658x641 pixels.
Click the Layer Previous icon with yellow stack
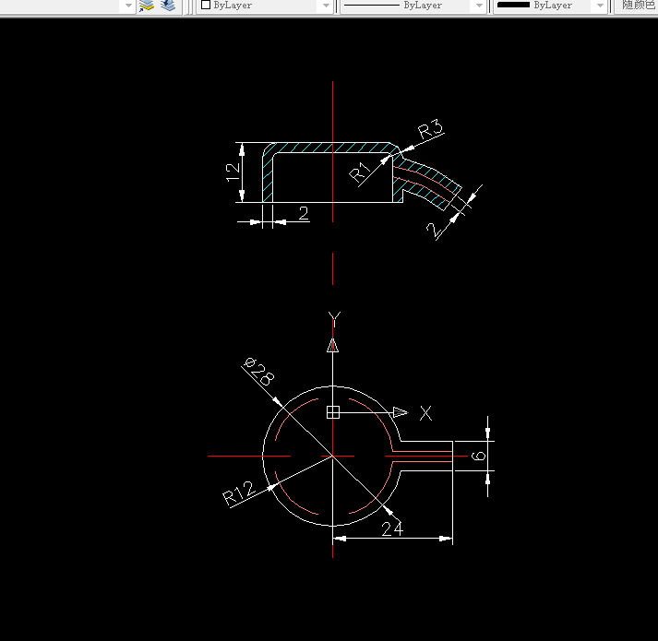[147, 6]
